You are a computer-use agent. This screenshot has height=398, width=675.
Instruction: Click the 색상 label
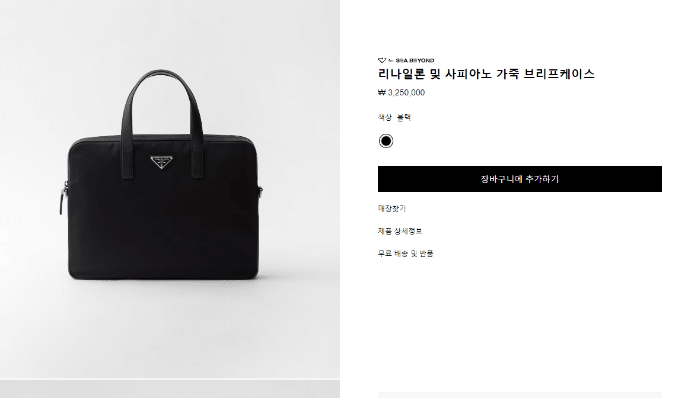click(385, 117)
